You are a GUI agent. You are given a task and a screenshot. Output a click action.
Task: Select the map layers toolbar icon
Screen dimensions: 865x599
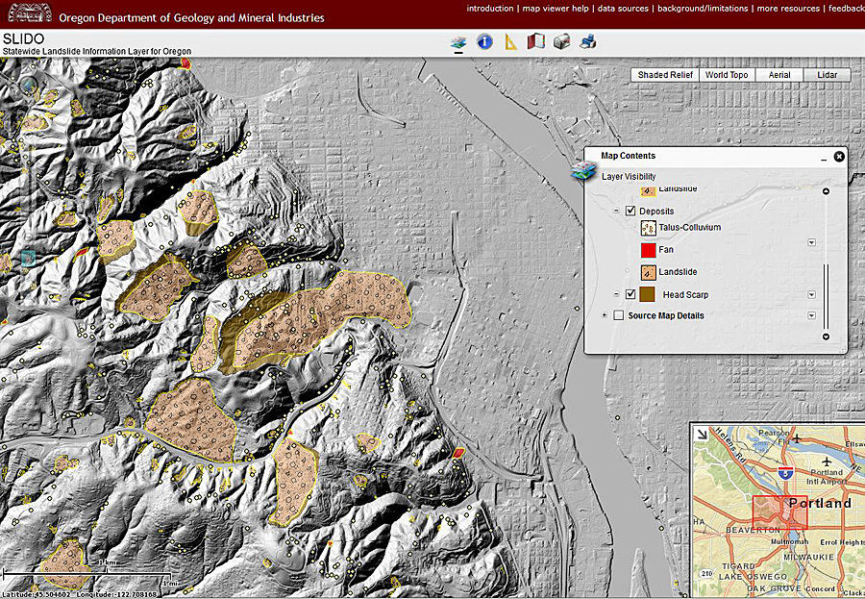click(x=457, y=41)
